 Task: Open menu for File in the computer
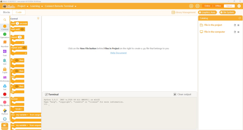pos(238,32)
